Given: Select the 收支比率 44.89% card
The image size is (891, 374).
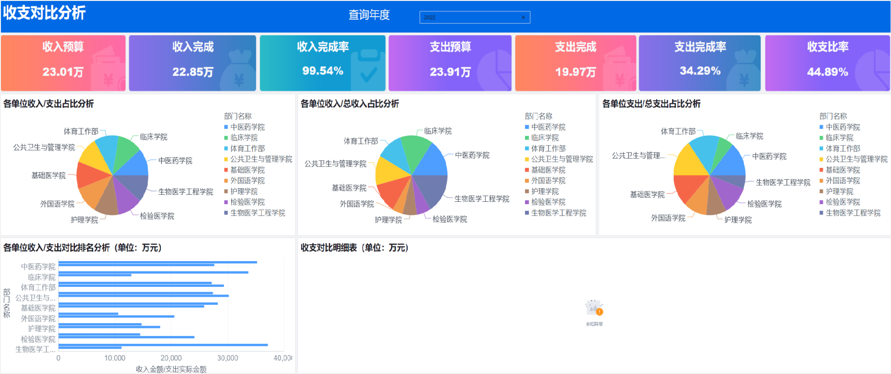Looking at the screenshot, I should pos(827,63).
